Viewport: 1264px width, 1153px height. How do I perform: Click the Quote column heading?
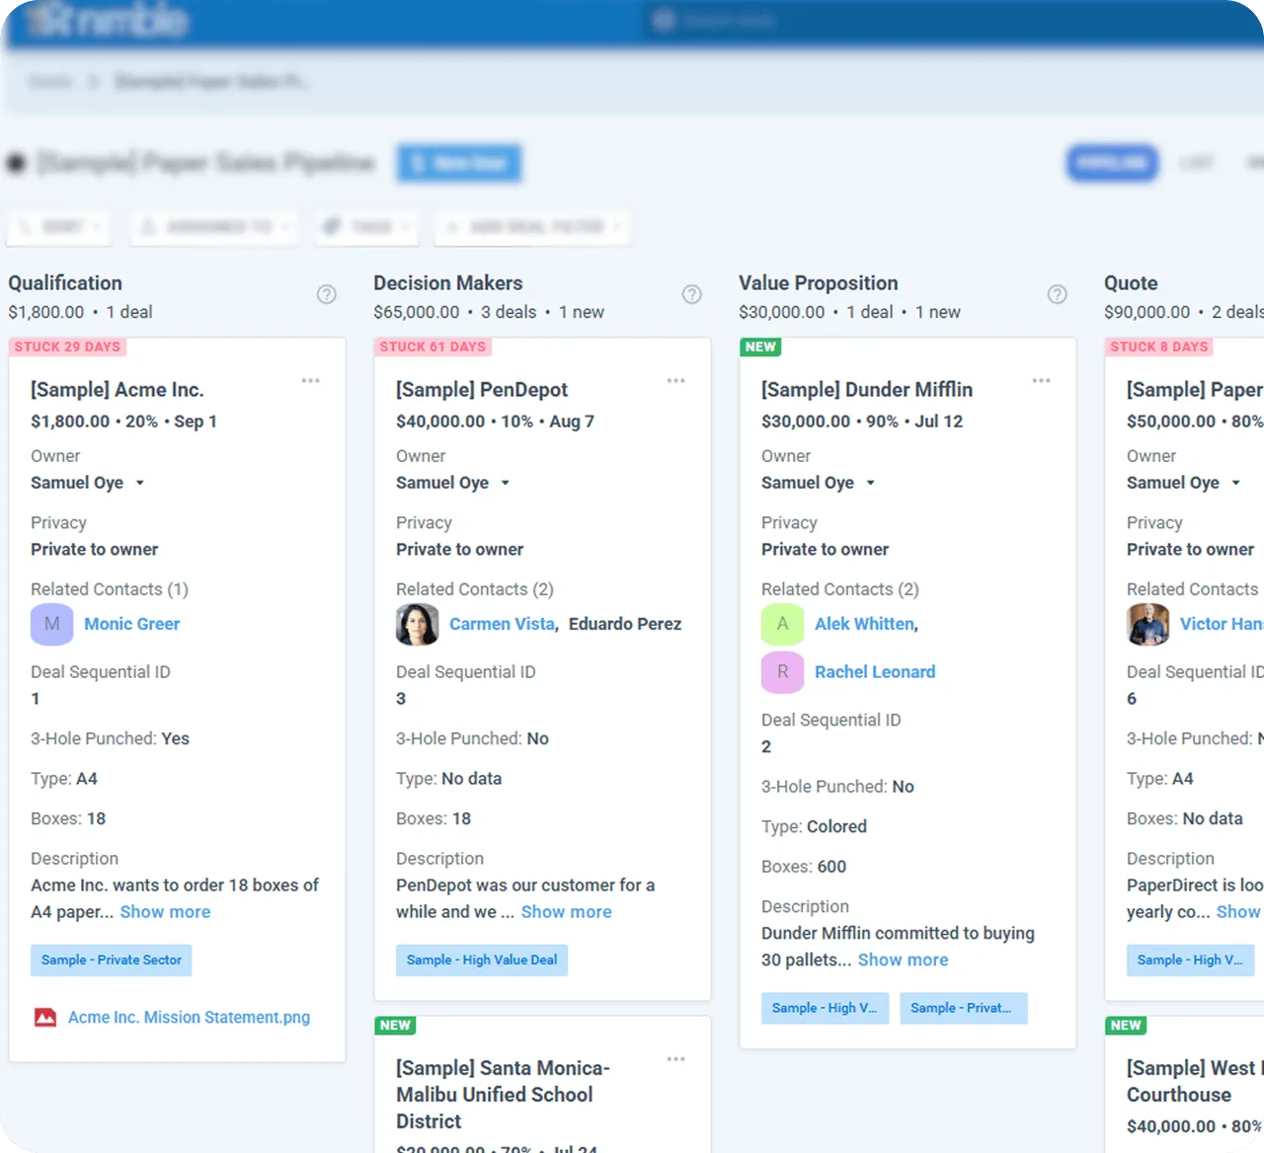(1131, 283)
